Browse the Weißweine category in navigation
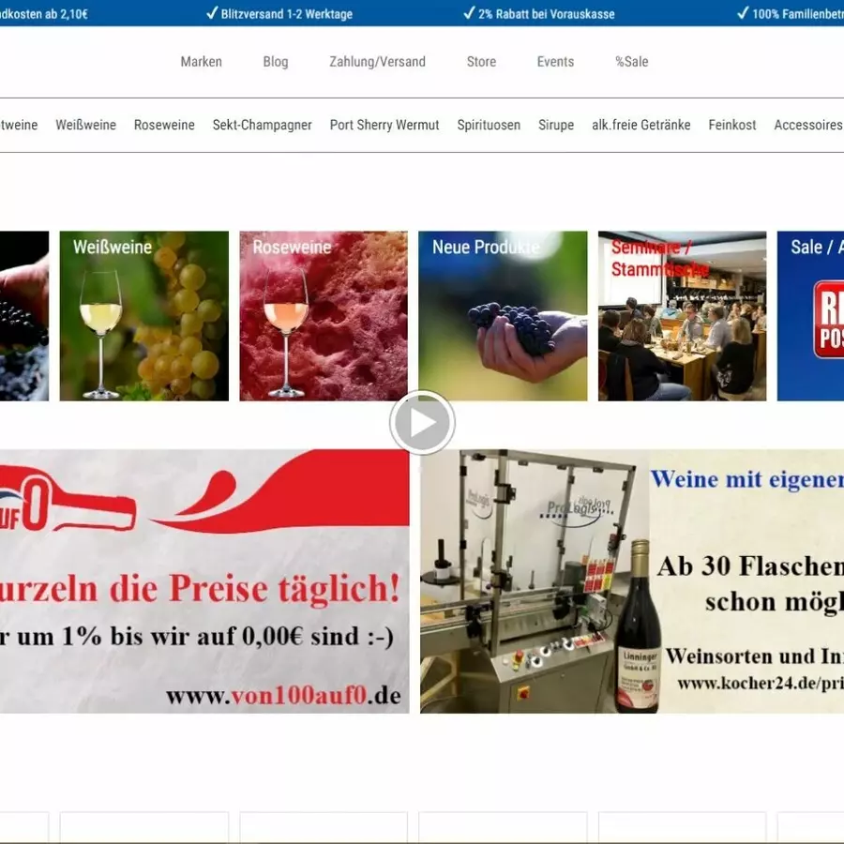The width and height of the screenshot is (844, 844). 85,125
